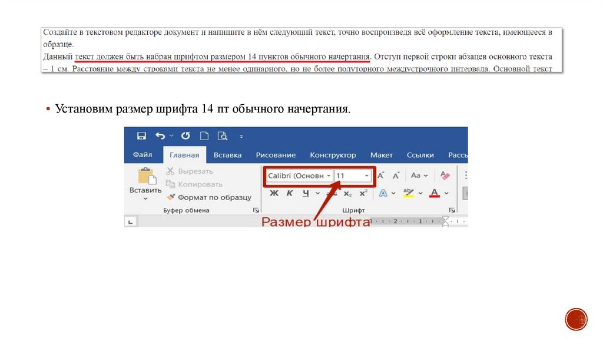Switch to the Макет tab
Image resolution: width=603 pixels, height=338 pixels.
pyautogui.click(x=382, y=155)
